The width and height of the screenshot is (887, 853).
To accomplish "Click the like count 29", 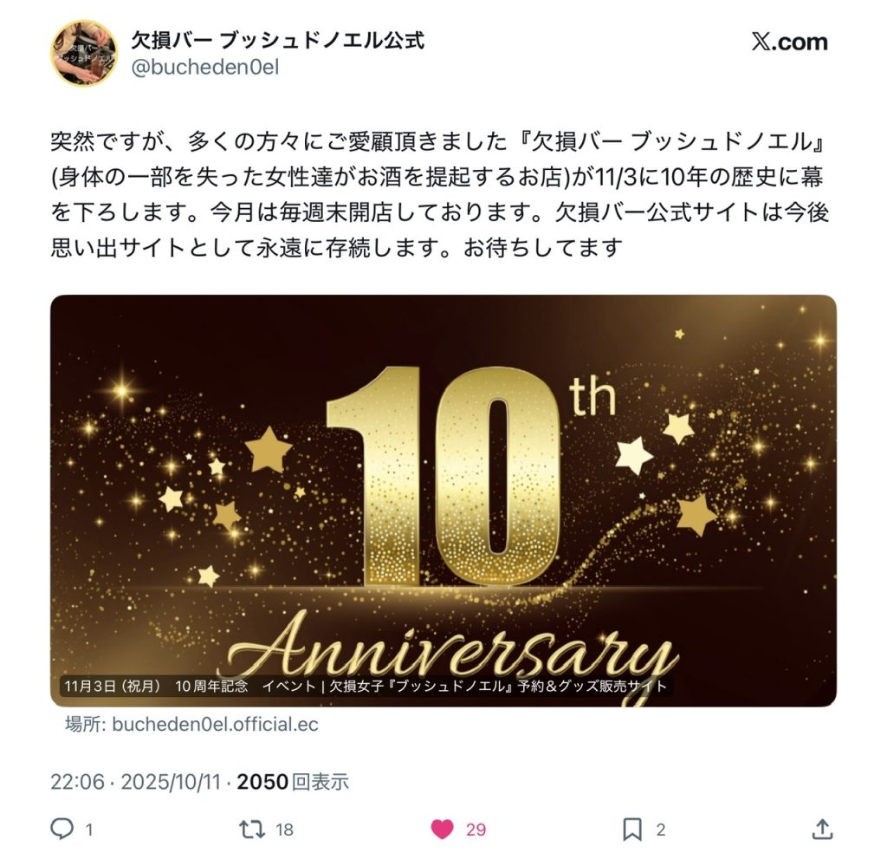I will click(x=476, y=830).
